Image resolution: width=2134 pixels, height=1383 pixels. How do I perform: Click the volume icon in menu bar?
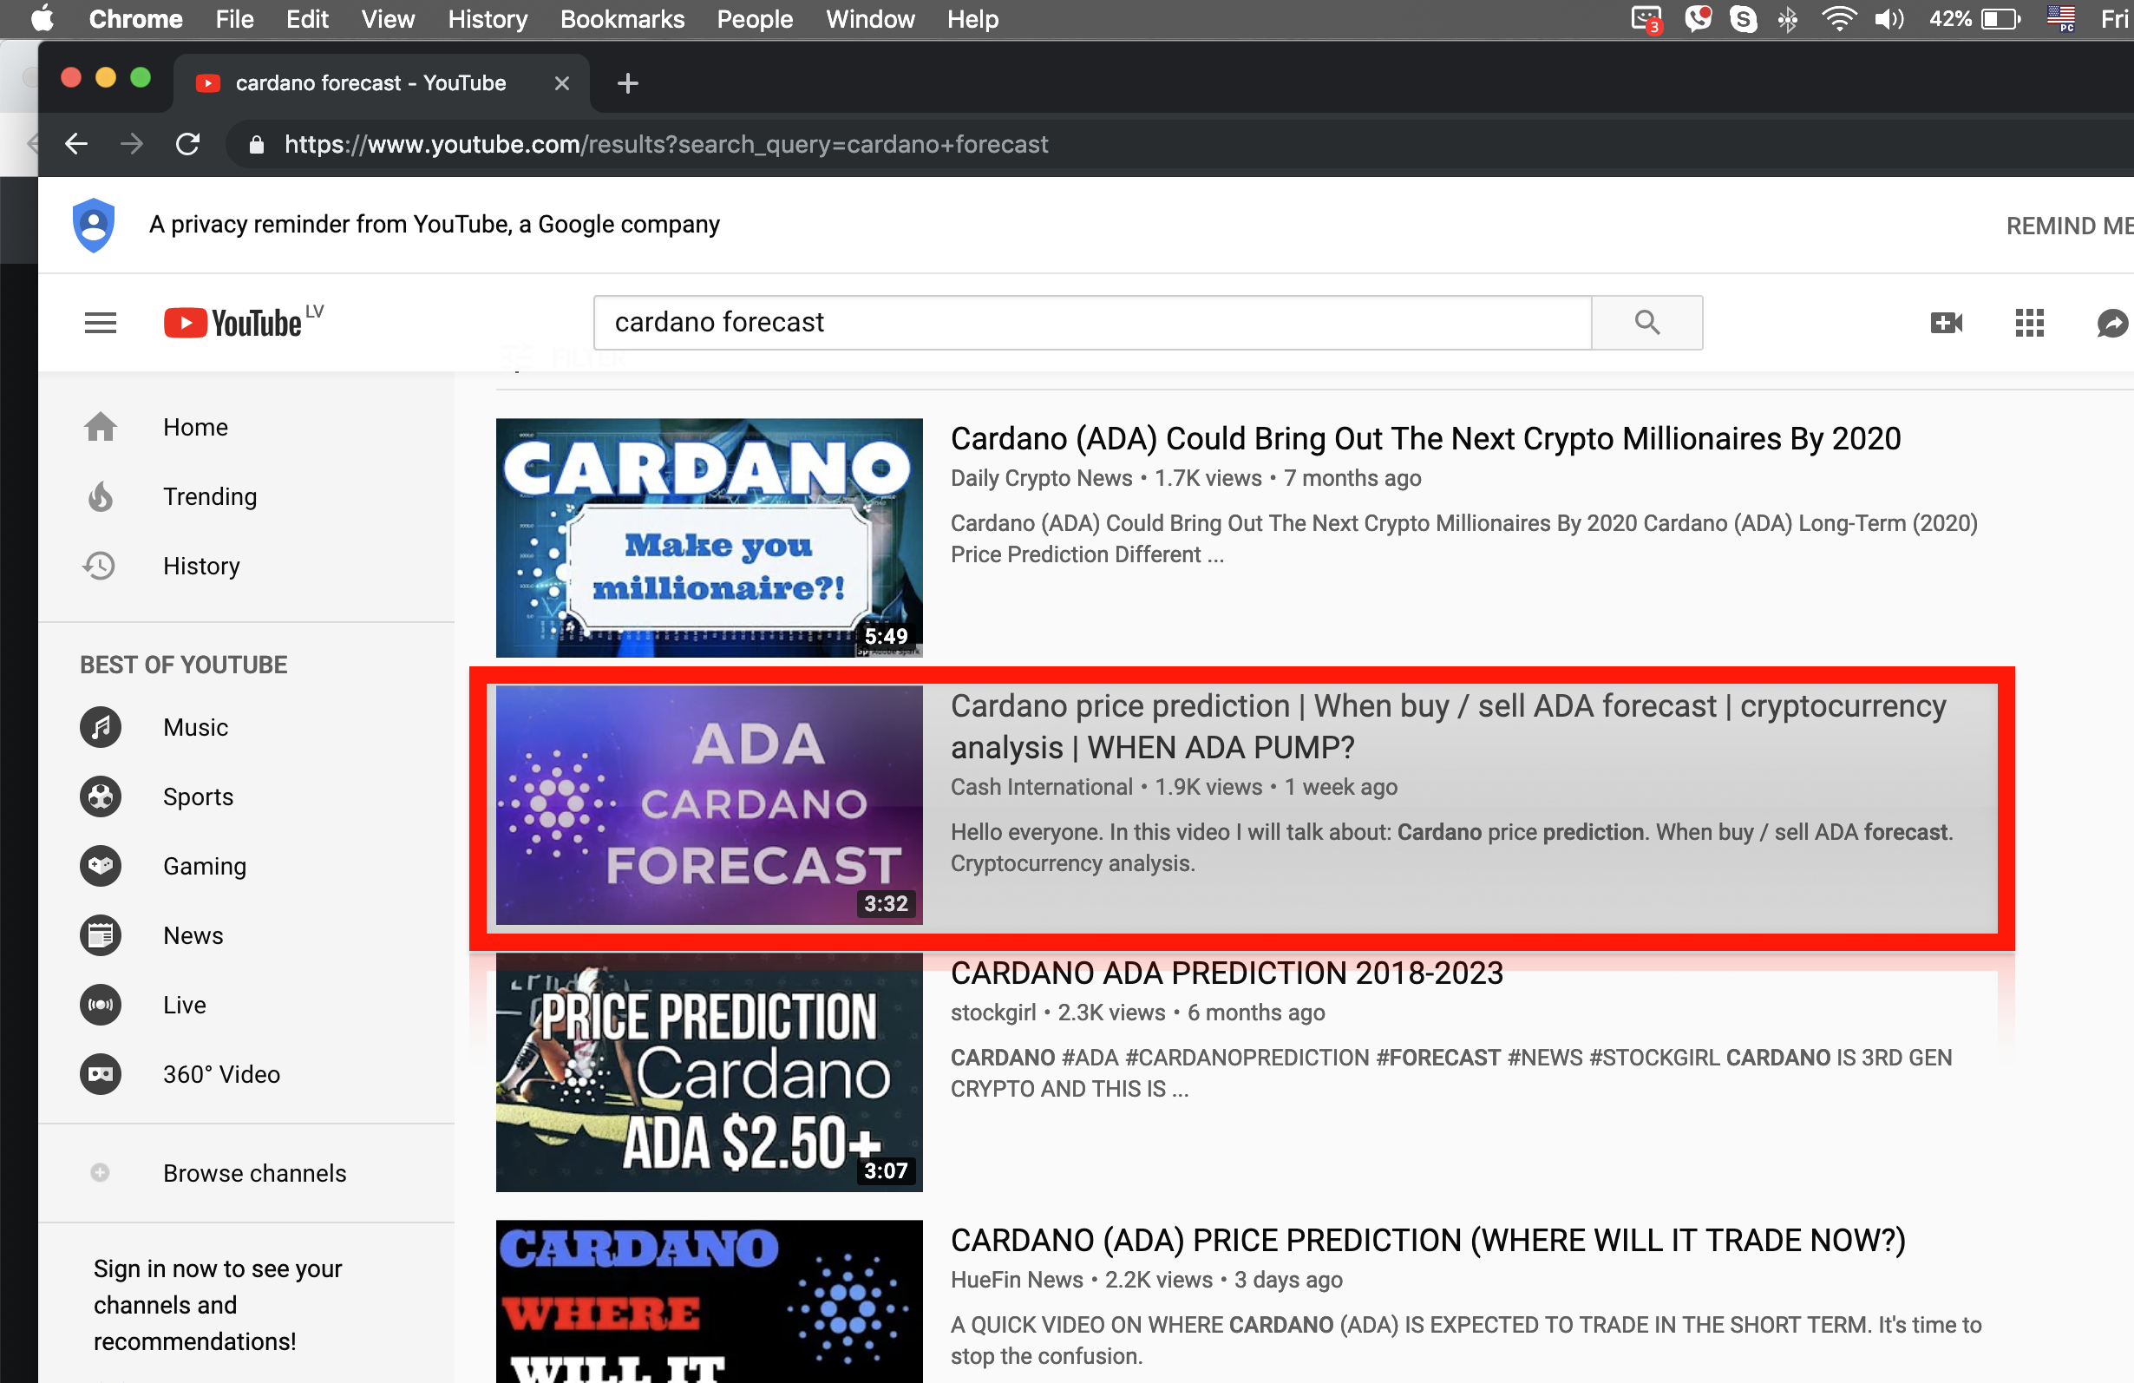(1889, 19)
